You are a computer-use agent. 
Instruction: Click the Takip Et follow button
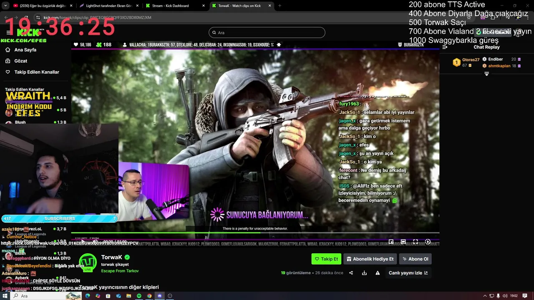[x=326, y=259]
